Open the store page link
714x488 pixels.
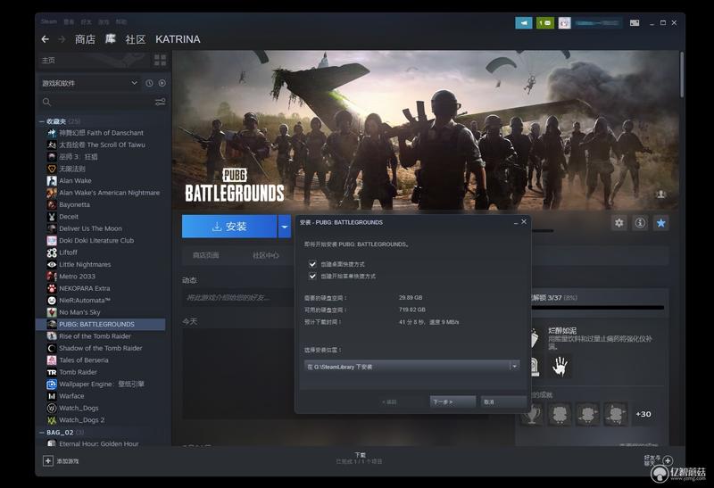coord(206,255)
